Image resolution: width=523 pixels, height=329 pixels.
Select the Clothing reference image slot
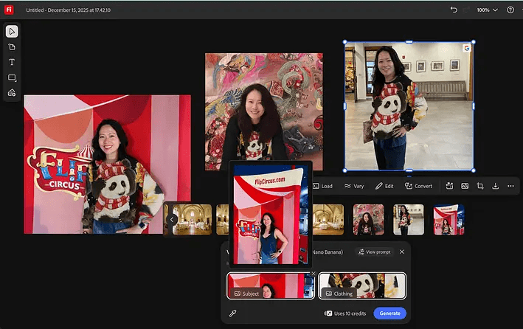[x=362, y=285]
